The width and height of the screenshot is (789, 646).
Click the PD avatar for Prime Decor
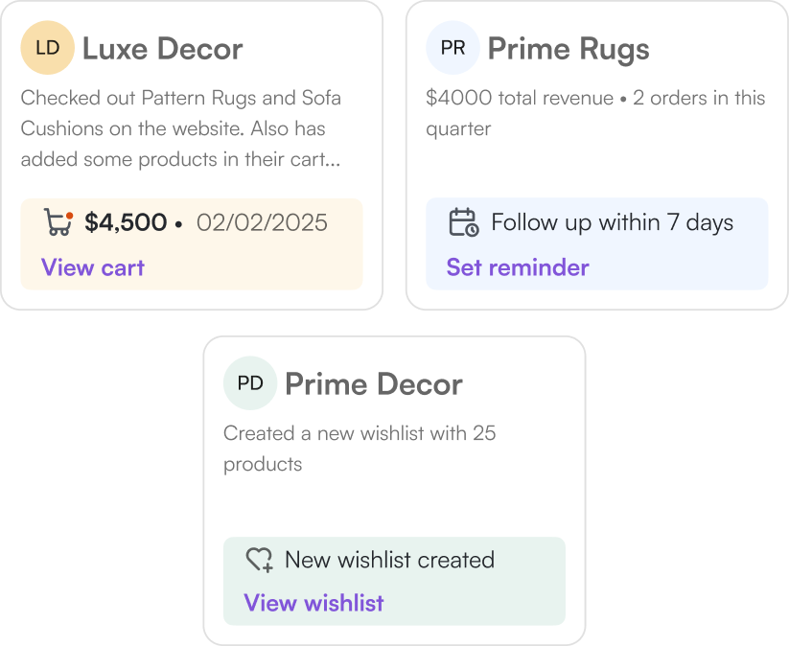[x=250, y=383]
